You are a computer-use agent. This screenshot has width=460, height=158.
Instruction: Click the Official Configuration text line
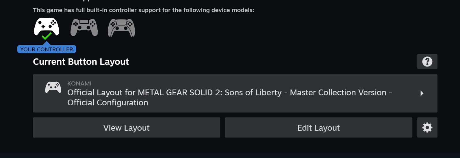pyautogui.click(x=107, y=103)
